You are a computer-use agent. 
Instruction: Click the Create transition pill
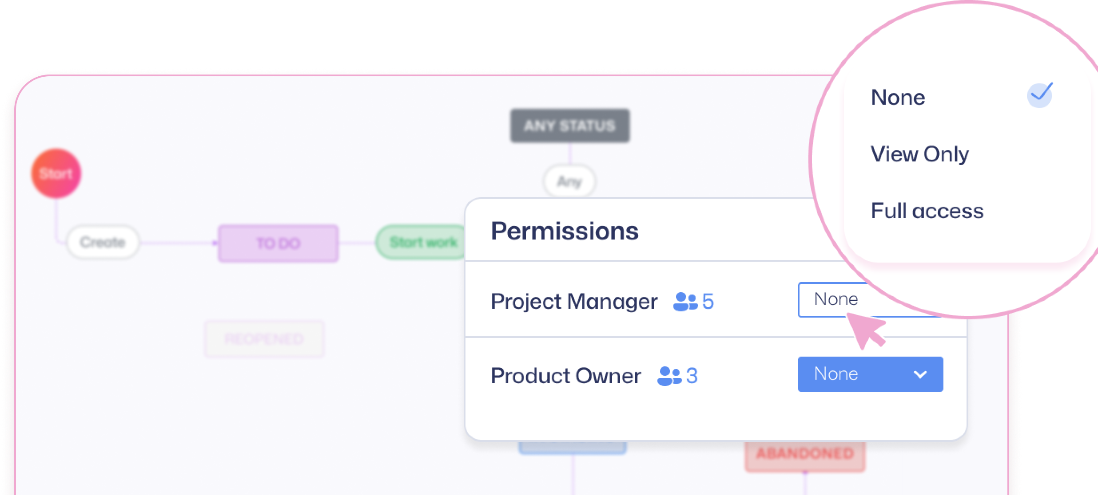[103, 242]
